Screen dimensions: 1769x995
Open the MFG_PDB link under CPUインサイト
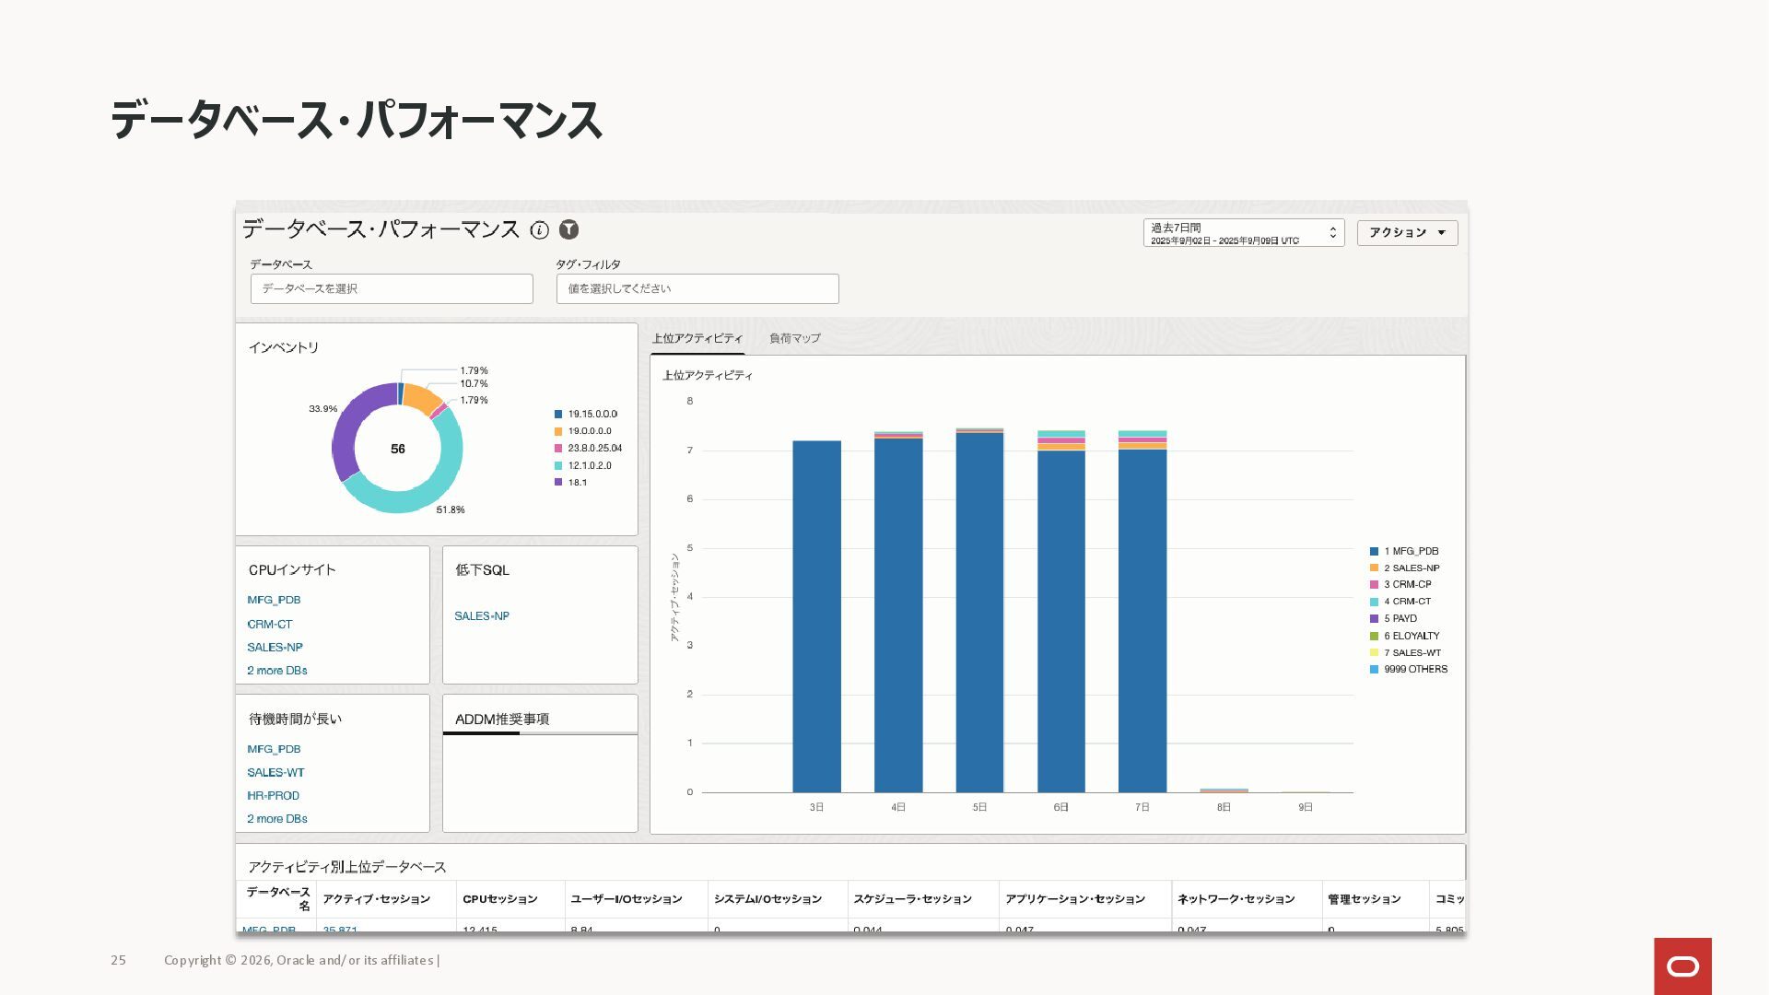pyautogui.click(x=274, y=601)
